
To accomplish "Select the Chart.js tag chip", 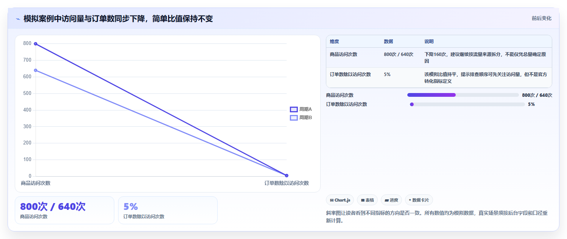I will click(x=340, y=200).
